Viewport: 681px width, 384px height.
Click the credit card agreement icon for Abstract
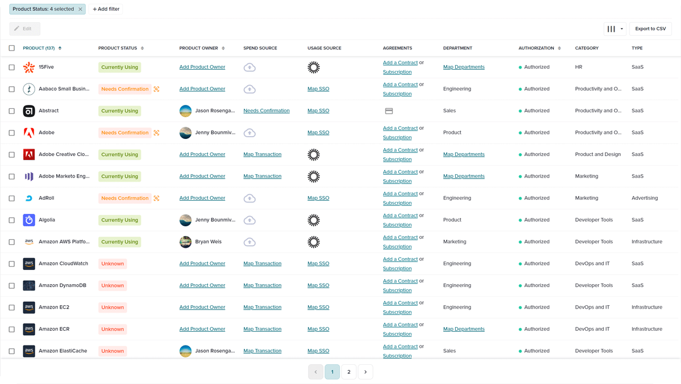pos(389,111)
